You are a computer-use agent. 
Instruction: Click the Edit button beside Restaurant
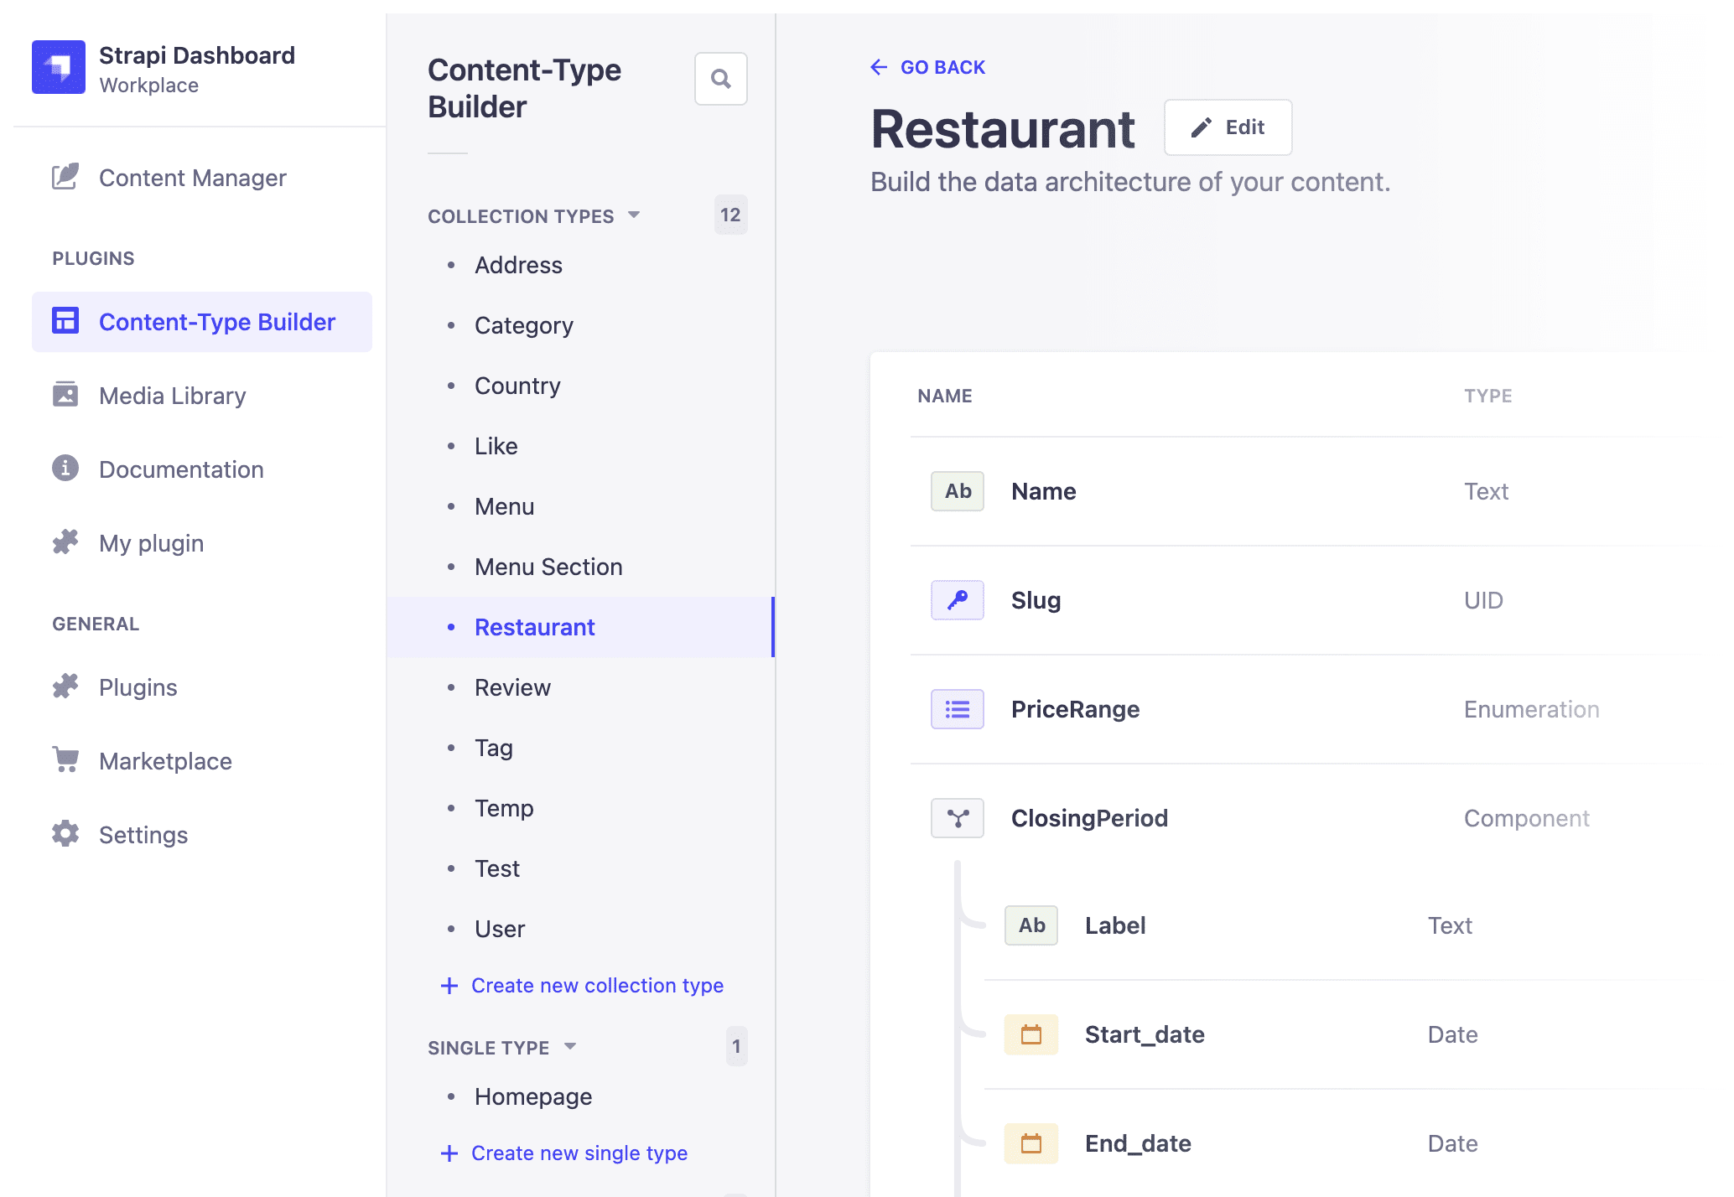pyautogui.click(x=1228, y=127)
